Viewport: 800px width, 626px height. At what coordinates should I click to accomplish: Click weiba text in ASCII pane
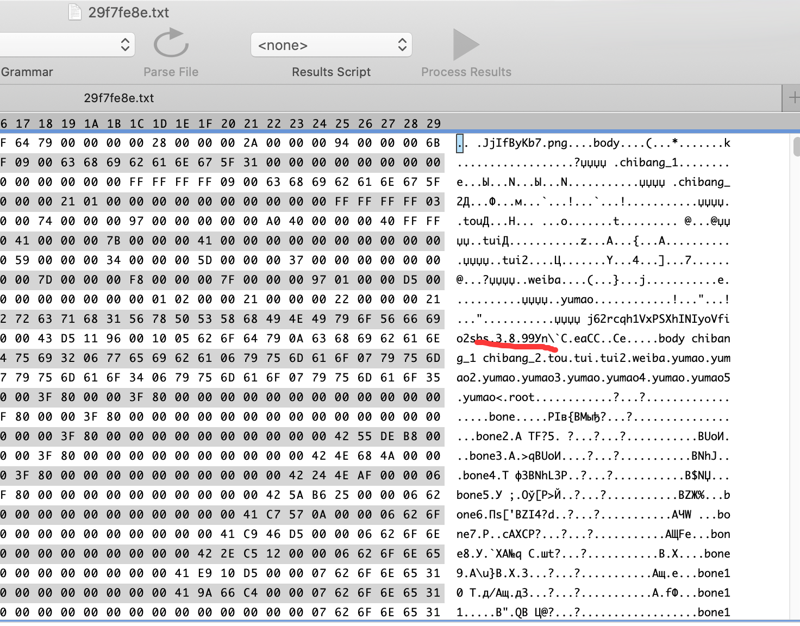tap(545, 280)
